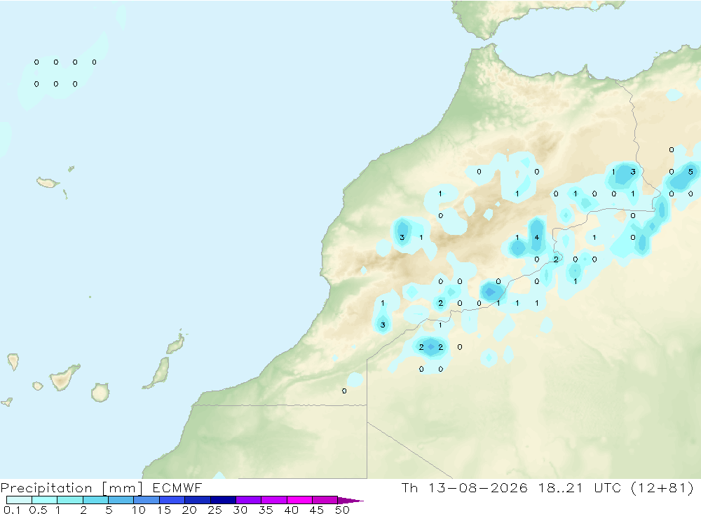
Task: Click the "20" legend tick label
Action: pyautogui.click(x=189, y=510)
